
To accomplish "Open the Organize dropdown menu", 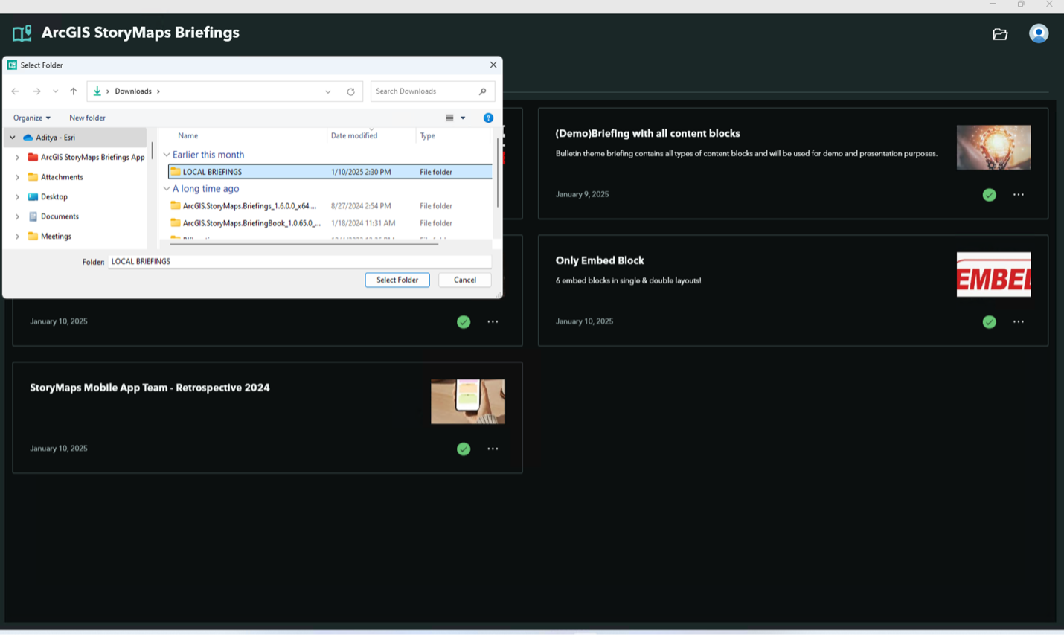I will (x=32, y=118).
